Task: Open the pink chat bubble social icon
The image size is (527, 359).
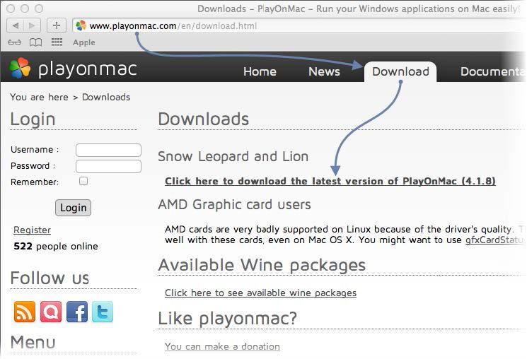Action: click(x=51, y=312)
